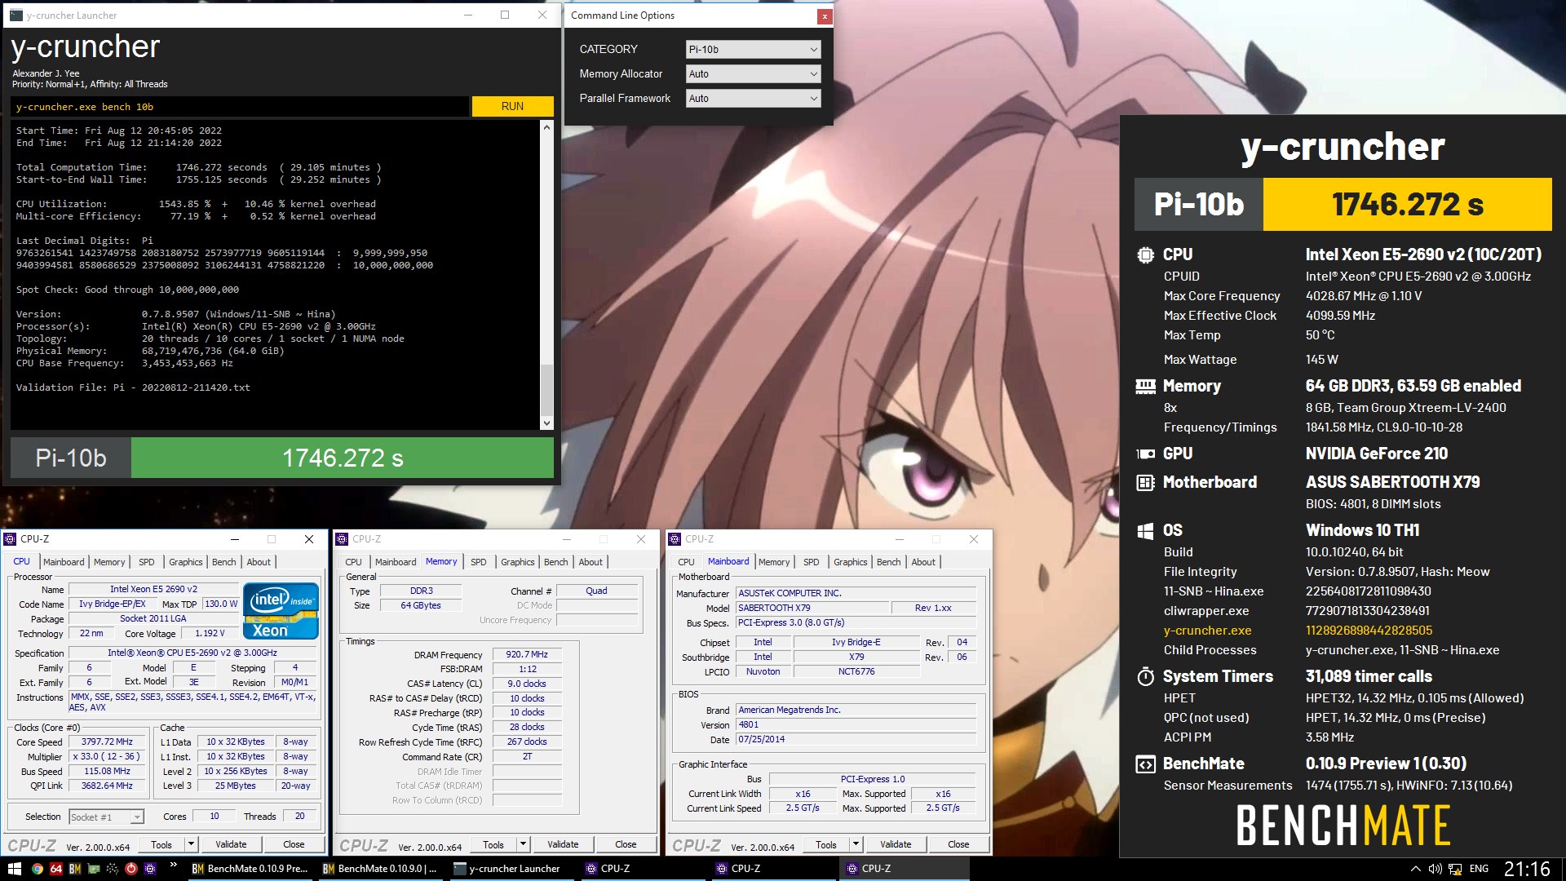Screen dimensions: 1566x881
Task: Switch input language via ENG indicator
Action: (1479, 869)
